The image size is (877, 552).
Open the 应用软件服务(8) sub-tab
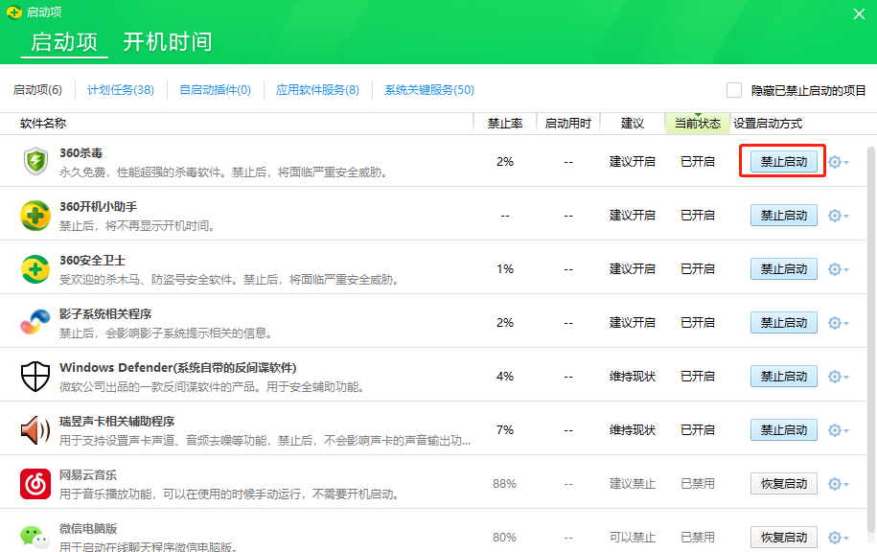point(317,90)
